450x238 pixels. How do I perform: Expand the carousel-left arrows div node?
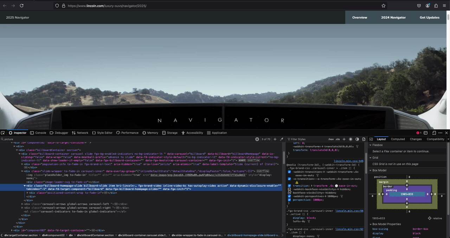coord(22,204)
